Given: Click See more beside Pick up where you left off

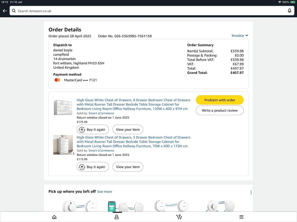Looking at the screenshot, I should coord(105,192).
